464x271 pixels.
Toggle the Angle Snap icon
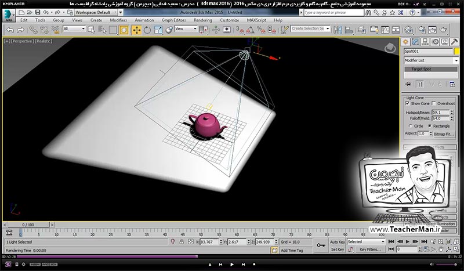[251, 30]
